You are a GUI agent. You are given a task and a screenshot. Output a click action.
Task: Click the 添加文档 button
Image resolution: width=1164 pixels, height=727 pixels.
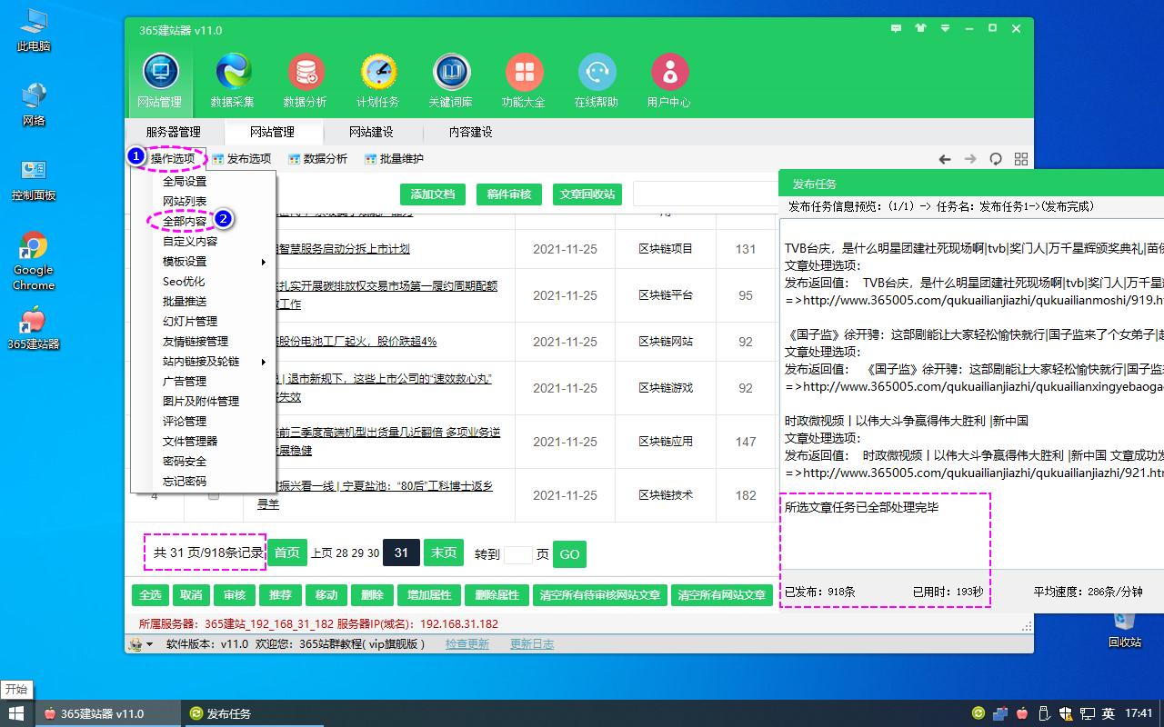(433, 194)
